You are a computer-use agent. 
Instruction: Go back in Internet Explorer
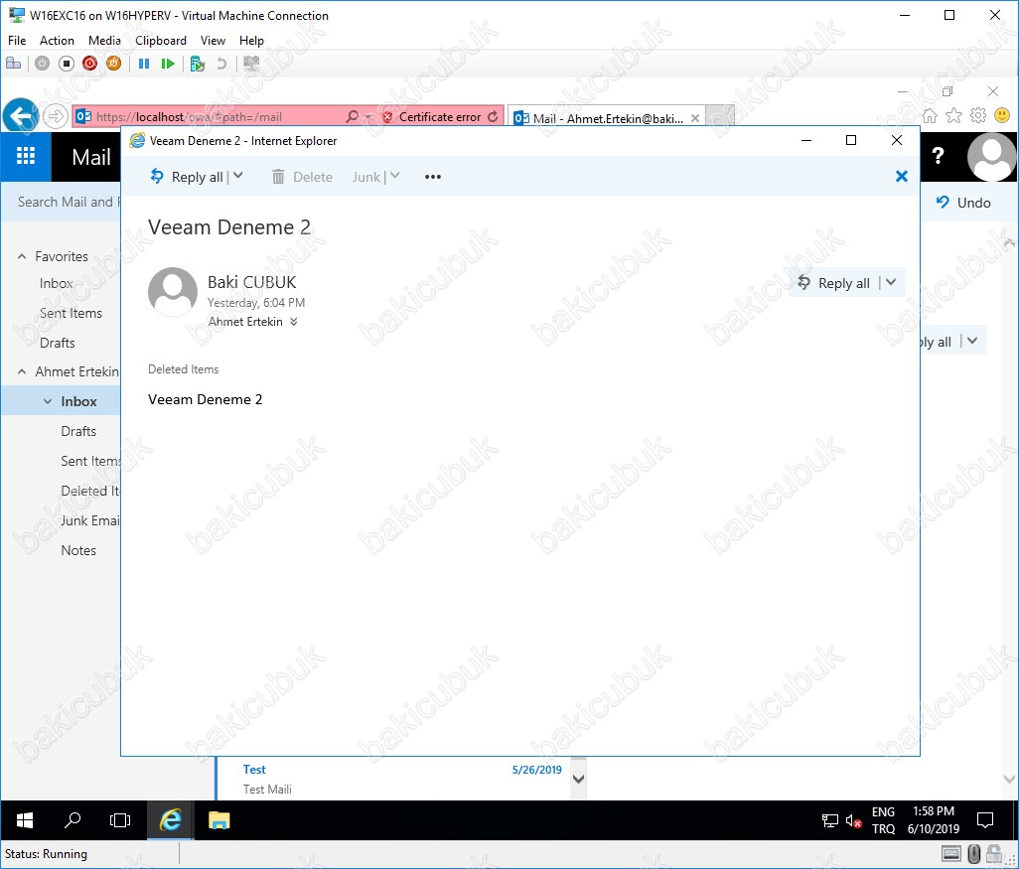click(x=21, y=116)
